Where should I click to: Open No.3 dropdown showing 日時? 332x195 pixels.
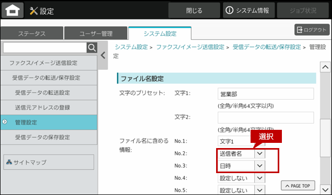pos(241,166)
